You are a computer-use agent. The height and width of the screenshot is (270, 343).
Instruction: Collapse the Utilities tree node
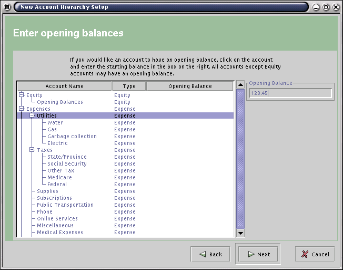[x=32, y=115]
